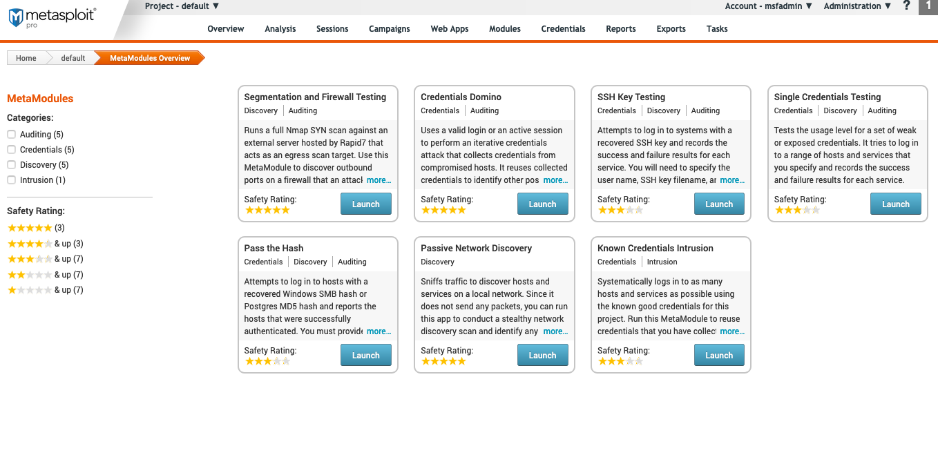Open the Administration dropdown menu

(x=857, y=6)
